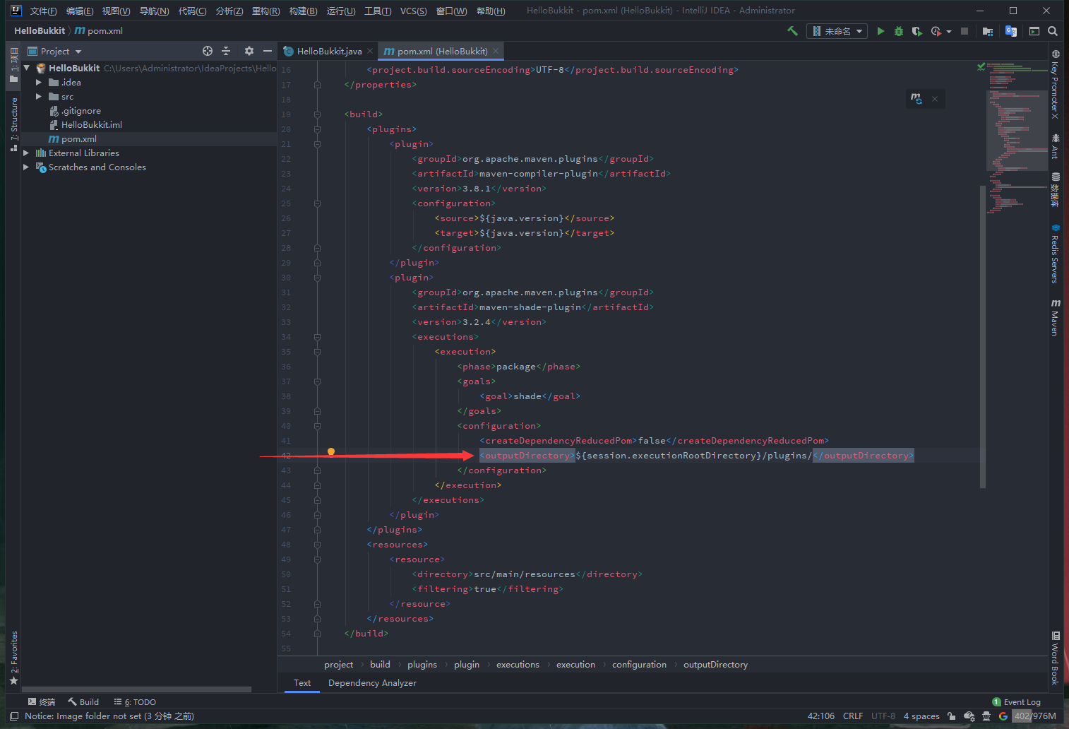This screenshot has width=1069, height=729.
Task: Open the Event Log button
Action: [x=1017, y=702]
